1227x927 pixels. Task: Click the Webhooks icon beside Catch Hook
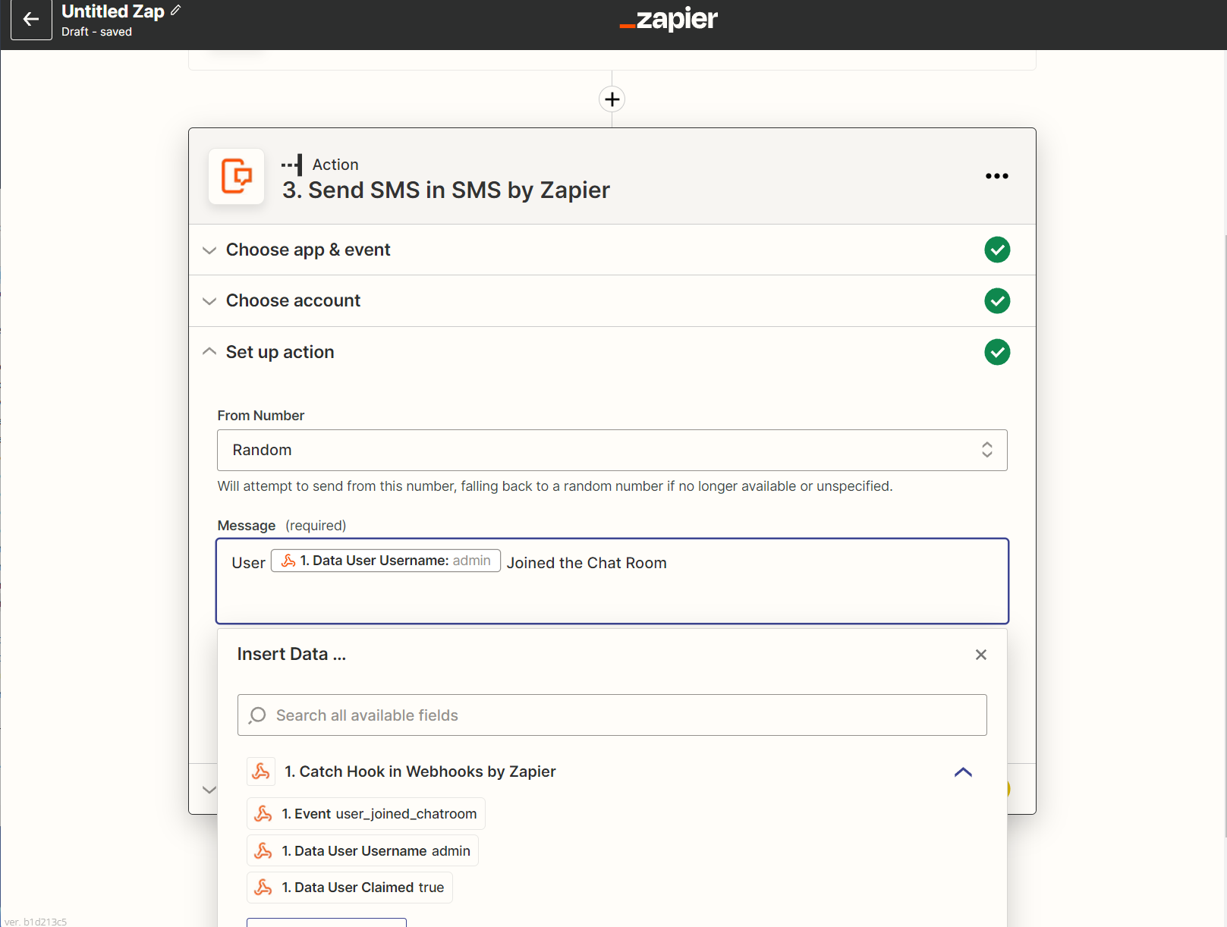(x=261, y=771)
